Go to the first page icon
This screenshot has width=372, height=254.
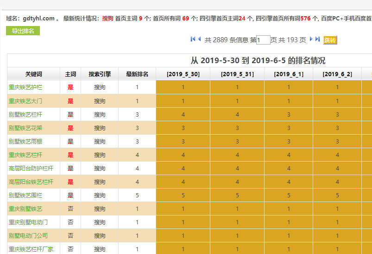[193, 39]
